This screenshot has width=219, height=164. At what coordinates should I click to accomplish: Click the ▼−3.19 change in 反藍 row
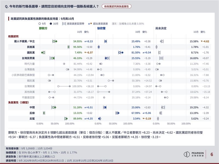147,119
